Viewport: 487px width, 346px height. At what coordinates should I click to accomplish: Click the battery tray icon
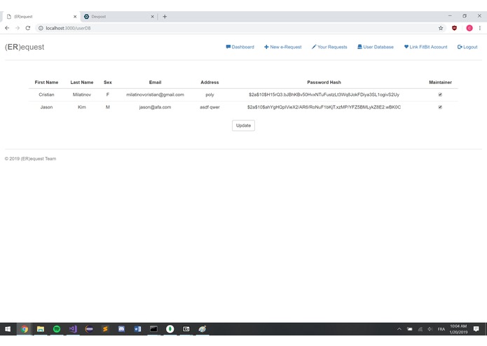[x=410, y=329]
